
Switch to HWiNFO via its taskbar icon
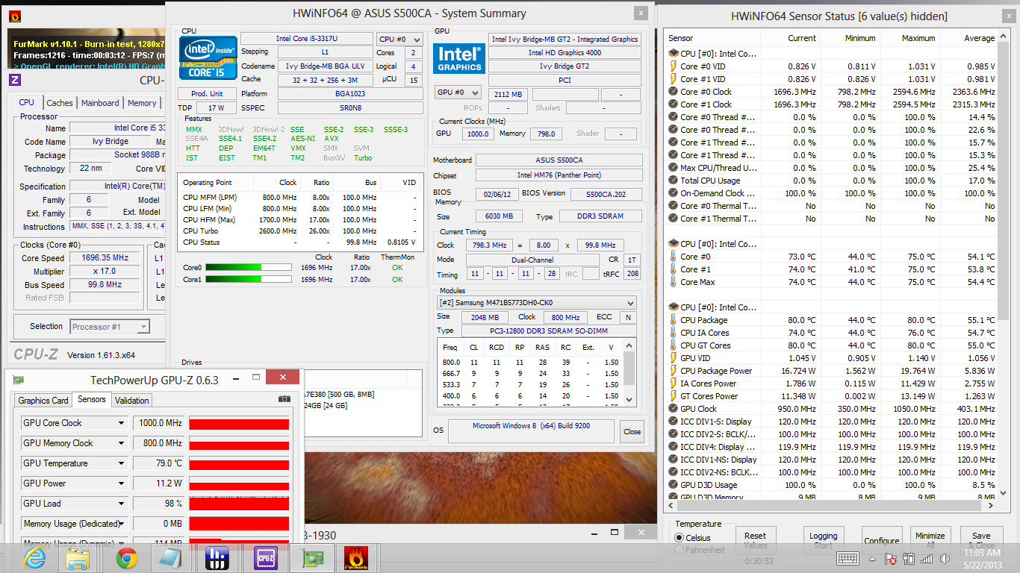click(217, 558)
